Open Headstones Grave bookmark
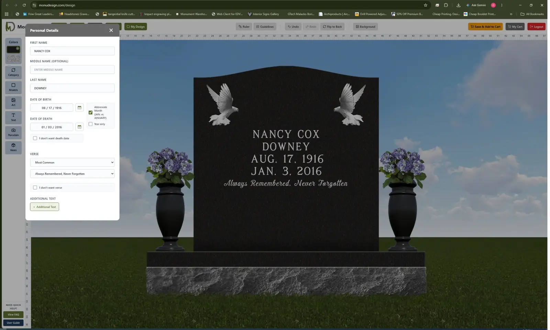The height and width of the screenshot is (330, 550). pos(74,14)
